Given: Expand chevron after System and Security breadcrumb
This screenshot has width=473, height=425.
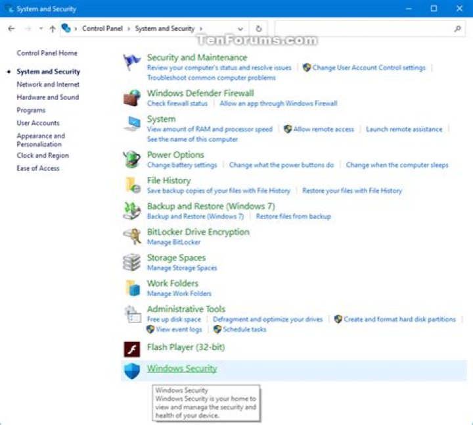Looking at the screenshot, I should click(201, 29).
